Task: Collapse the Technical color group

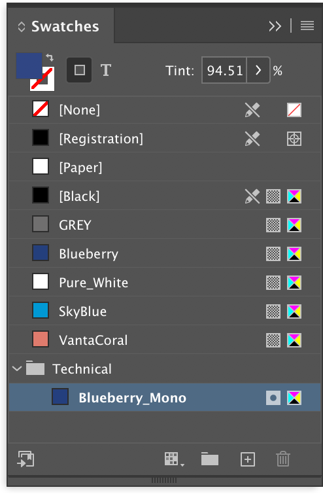Action: pyautogui.click(x=16, y=369)
